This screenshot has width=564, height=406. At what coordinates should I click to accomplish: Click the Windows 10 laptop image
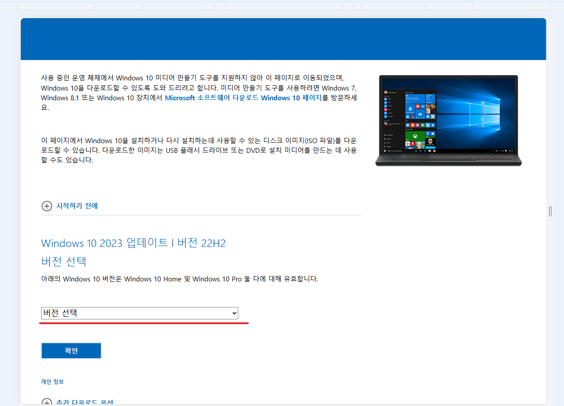(448, 121)
